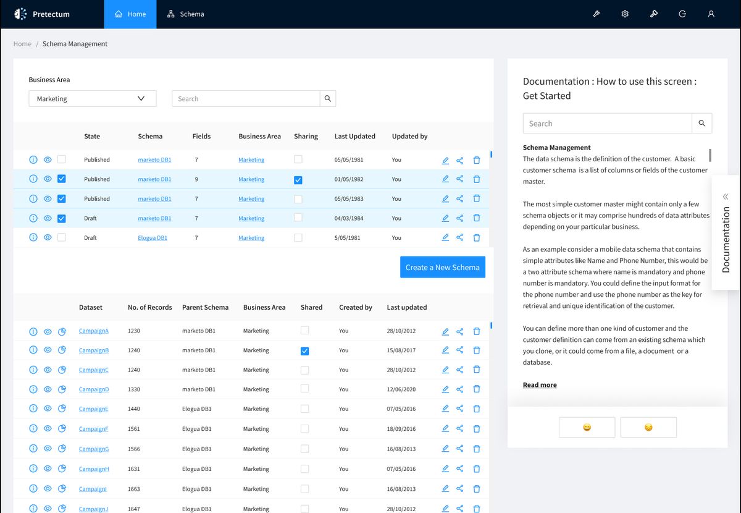Check the Shared checkbox for CampaignA
Image resolution: width=741 pixels, height=513 pixels.
[x=304, y=331]
